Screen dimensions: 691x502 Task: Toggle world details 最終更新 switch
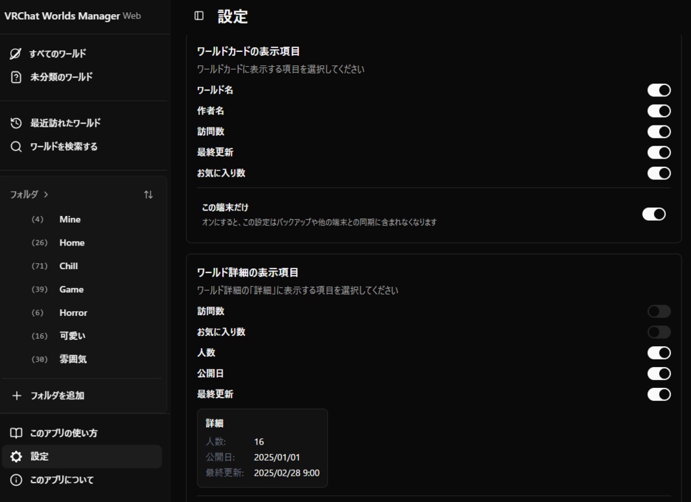pyautogui.click(x=659, y=395)
